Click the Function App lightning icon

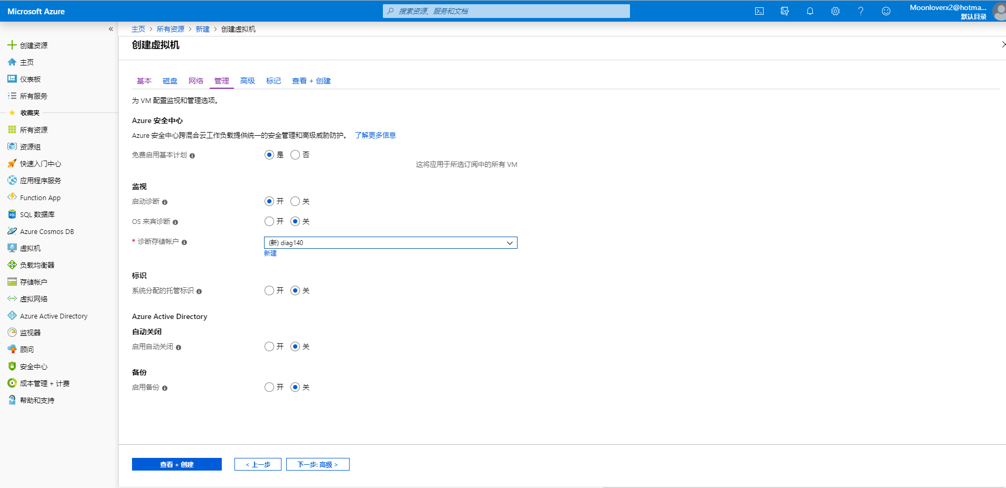[12, 197]
